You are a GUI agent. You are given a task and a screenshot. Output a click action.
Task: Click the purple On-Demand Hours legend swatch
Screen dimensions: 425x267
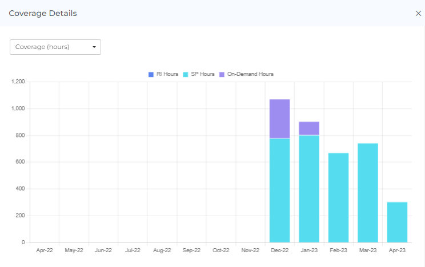[223, 74]
